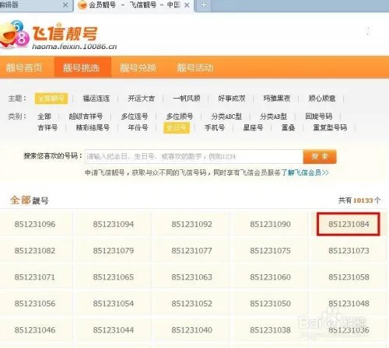This screenshot has width=389, height=348.
Task: Choose the 多位顺号 category
Action: (180, 117)
